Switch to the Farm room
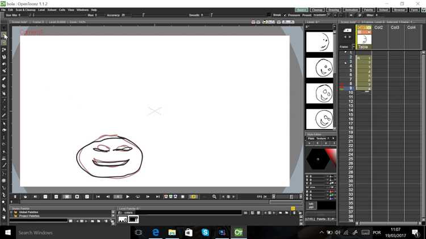The height and width of the screenshot is (239, 426). (414, 10)
